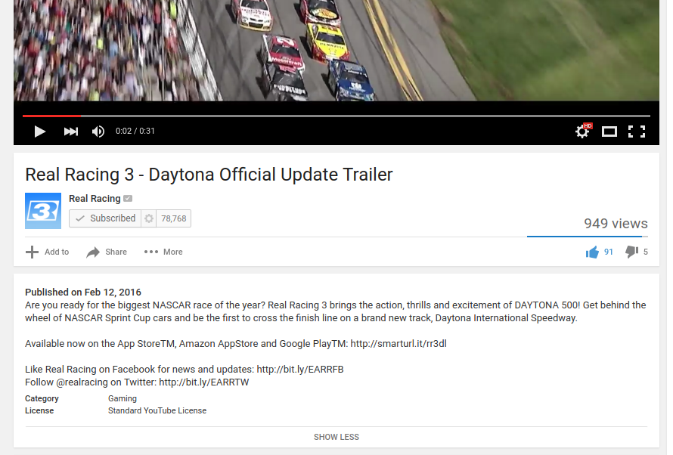Collapse description with SHOW LESS
Image resolution: width=673 pixels, height=455 pixels.
336,437
